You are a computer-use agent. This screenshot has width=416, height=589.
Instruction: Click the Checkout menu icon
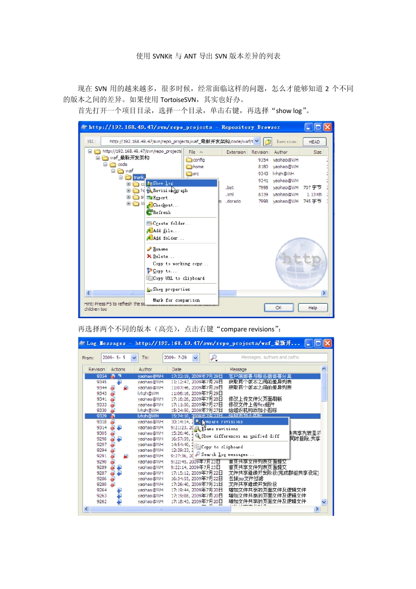(x=149, y=205)
